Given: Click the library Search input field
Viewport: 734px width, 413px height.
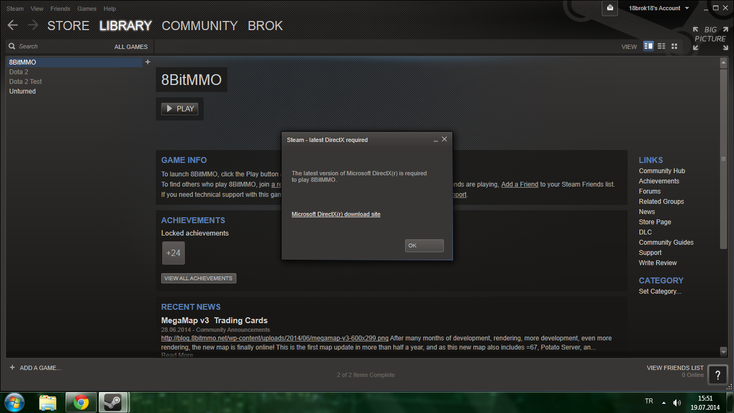Looking at the screenshot, I should [x=59, y=46].
